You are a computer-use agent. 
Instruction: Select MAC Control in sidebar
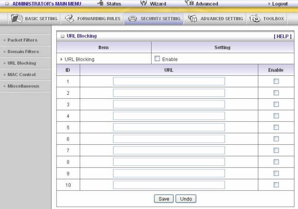(21, 75)
